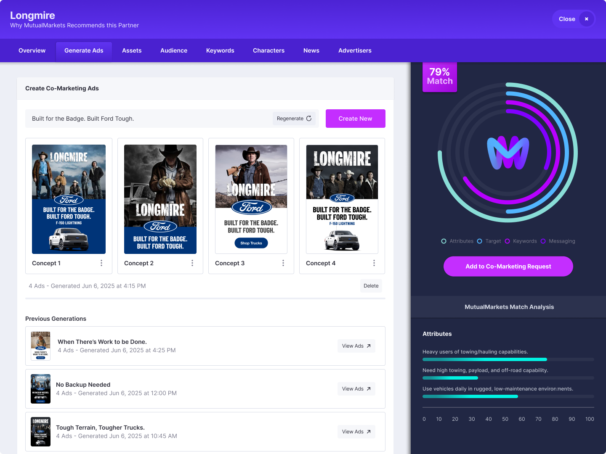
Task: Click the Regenerate refresh icon
Action: (309, 119)
